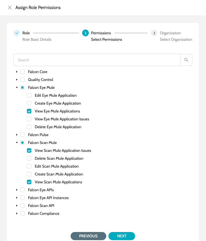Enable Edit Scan Mule Application checkbox

(29, 166)
